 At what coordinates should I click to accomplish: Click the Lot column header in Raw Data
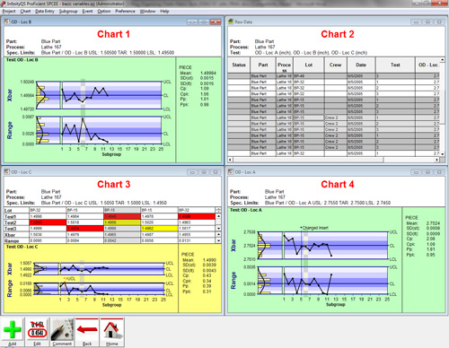click(309, 65)
